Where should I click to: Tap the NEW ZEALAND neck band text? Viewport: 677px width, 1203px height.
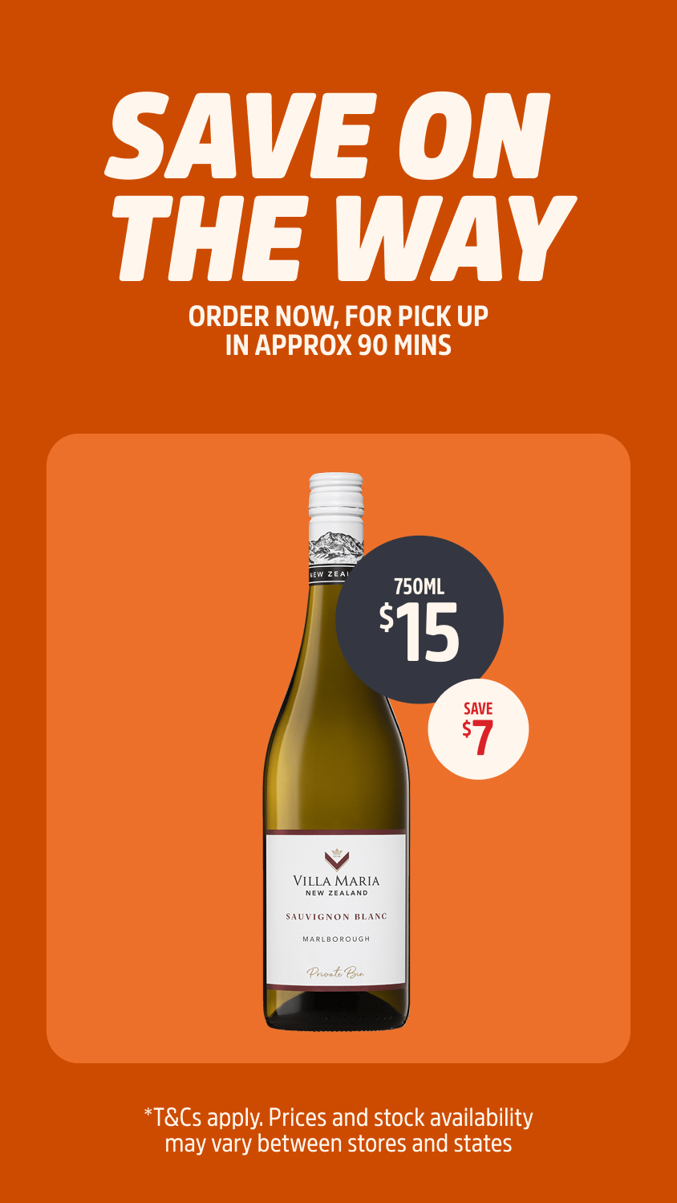tap(330, 574)
